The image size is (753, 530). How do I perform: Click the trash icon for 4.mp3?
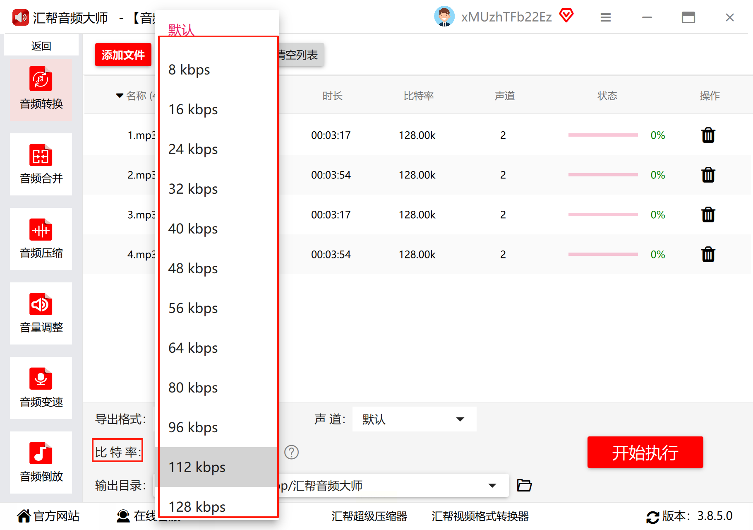click(708, 254)
